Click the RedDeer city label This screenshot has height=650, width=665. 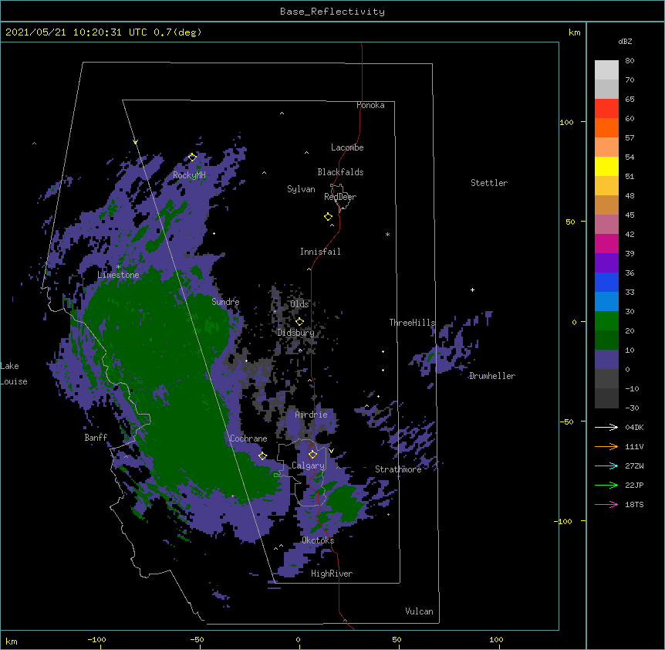pos(340,197)
